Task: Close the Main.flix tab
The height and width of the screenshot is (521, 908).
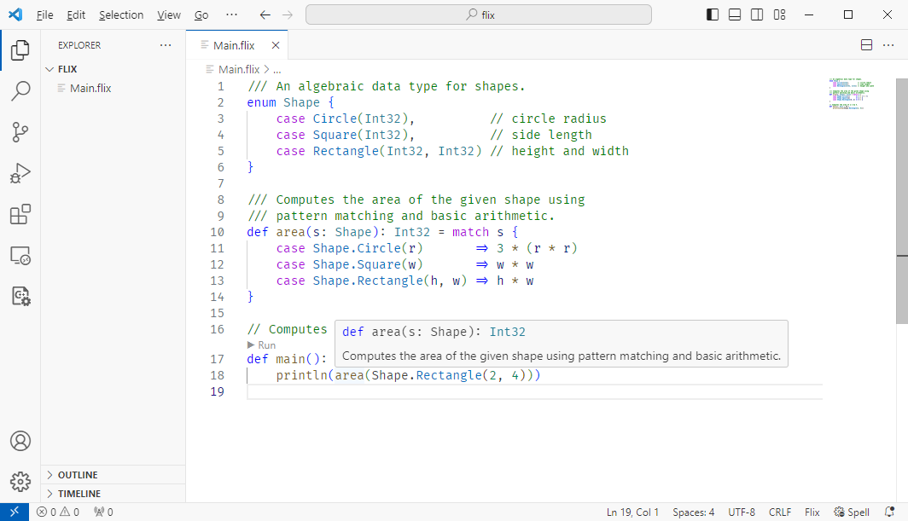Action: 276,45
